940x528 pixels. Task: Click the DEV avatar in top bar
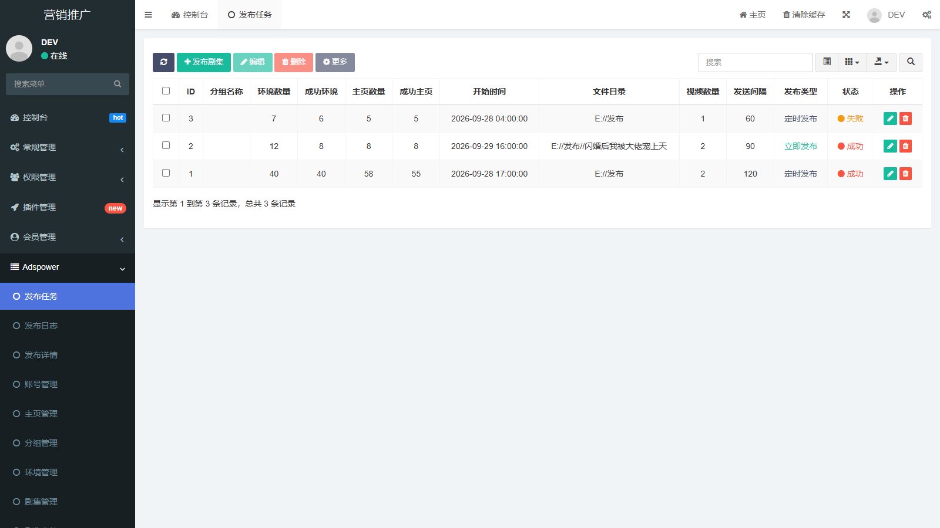point(874,15)
